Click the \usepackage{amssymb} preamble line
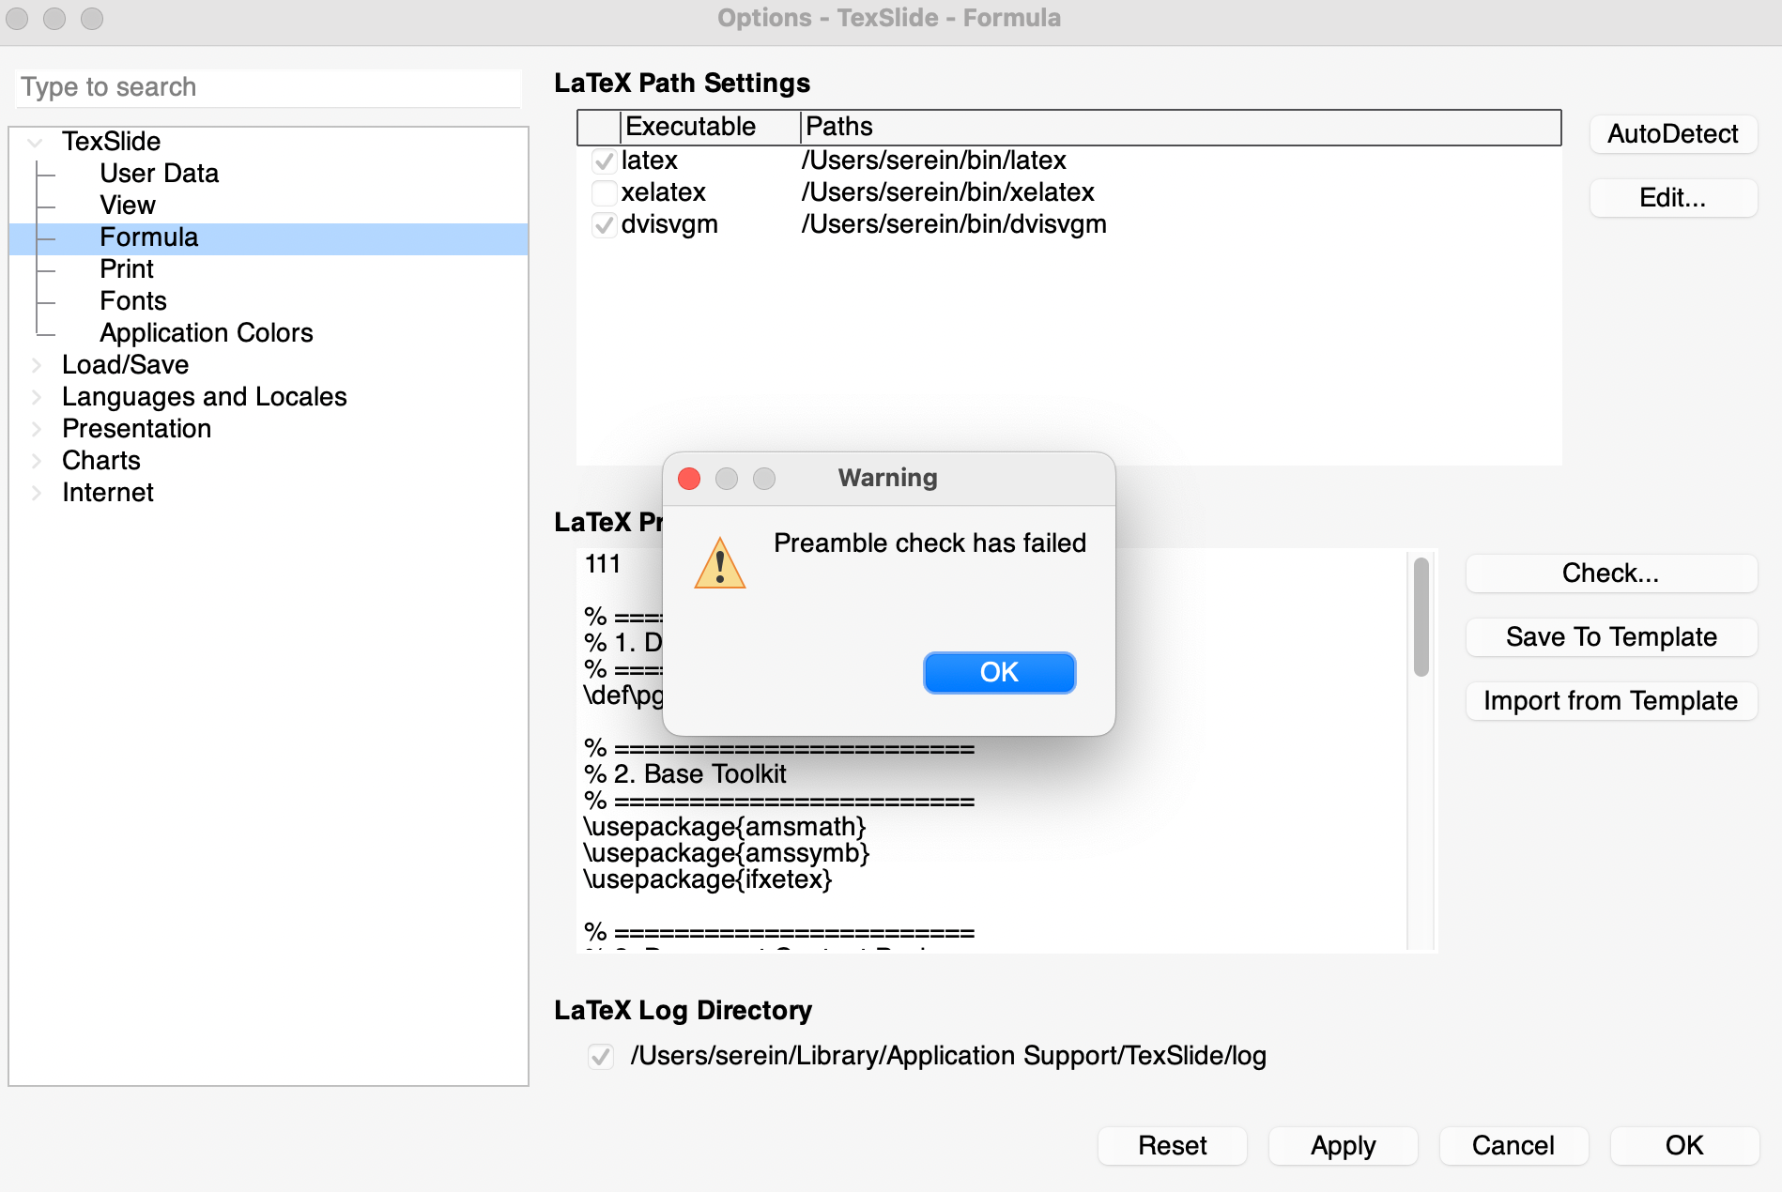This screenshot has width=1782, height=1192. tap(727, 853)
